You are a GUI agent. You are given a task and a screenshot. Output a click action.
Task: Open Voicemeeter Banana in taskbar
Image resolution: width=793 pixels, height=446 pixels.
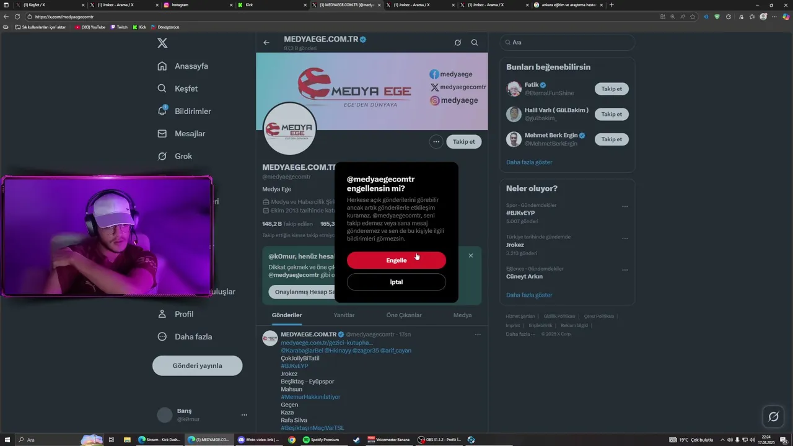click(388, 440)
